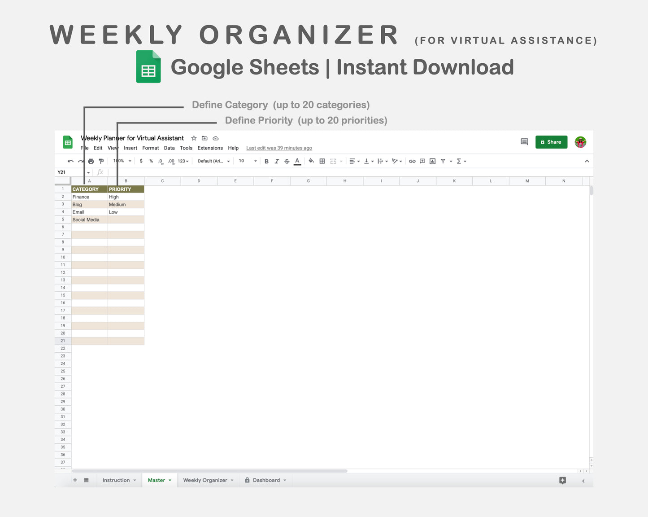
Task: Click the Insert comment icon
Action: point(422,161)
